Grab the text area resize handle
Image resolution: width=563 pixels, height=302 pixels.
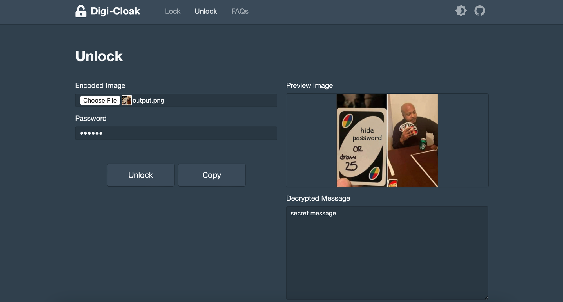pyautogui.click(x=486, y=298)
